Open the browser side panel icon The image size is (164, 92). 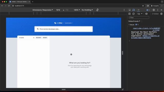(x=148, y=6)
